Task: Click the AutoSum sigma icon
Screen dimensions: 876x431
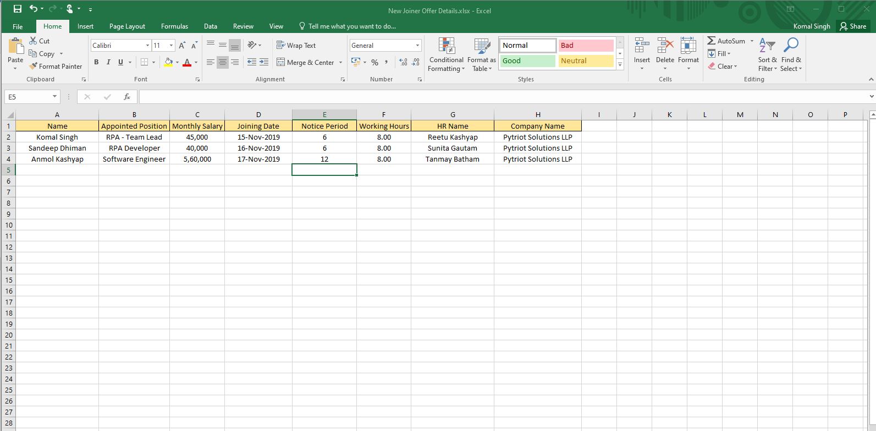Action: [x=712, y=41]
